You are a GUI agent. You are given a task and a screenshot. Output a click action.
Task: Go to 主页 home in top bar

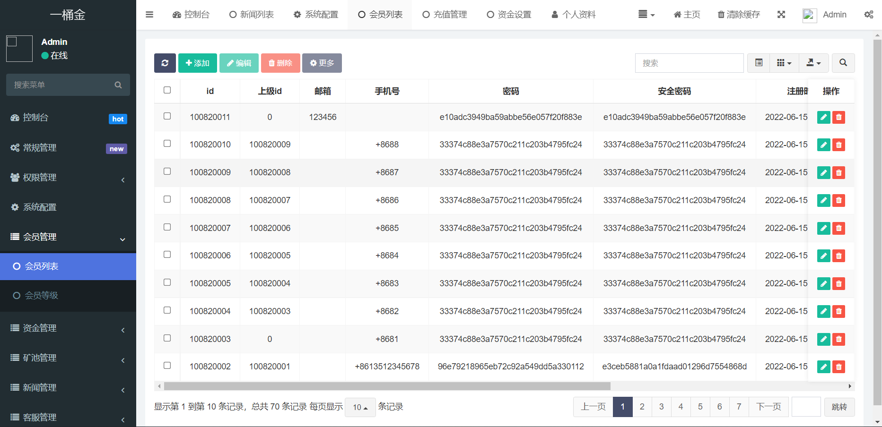tap(687, 15)
